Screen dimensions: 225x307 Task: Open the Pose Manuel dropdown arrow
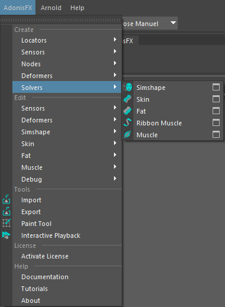pos(173,23)
